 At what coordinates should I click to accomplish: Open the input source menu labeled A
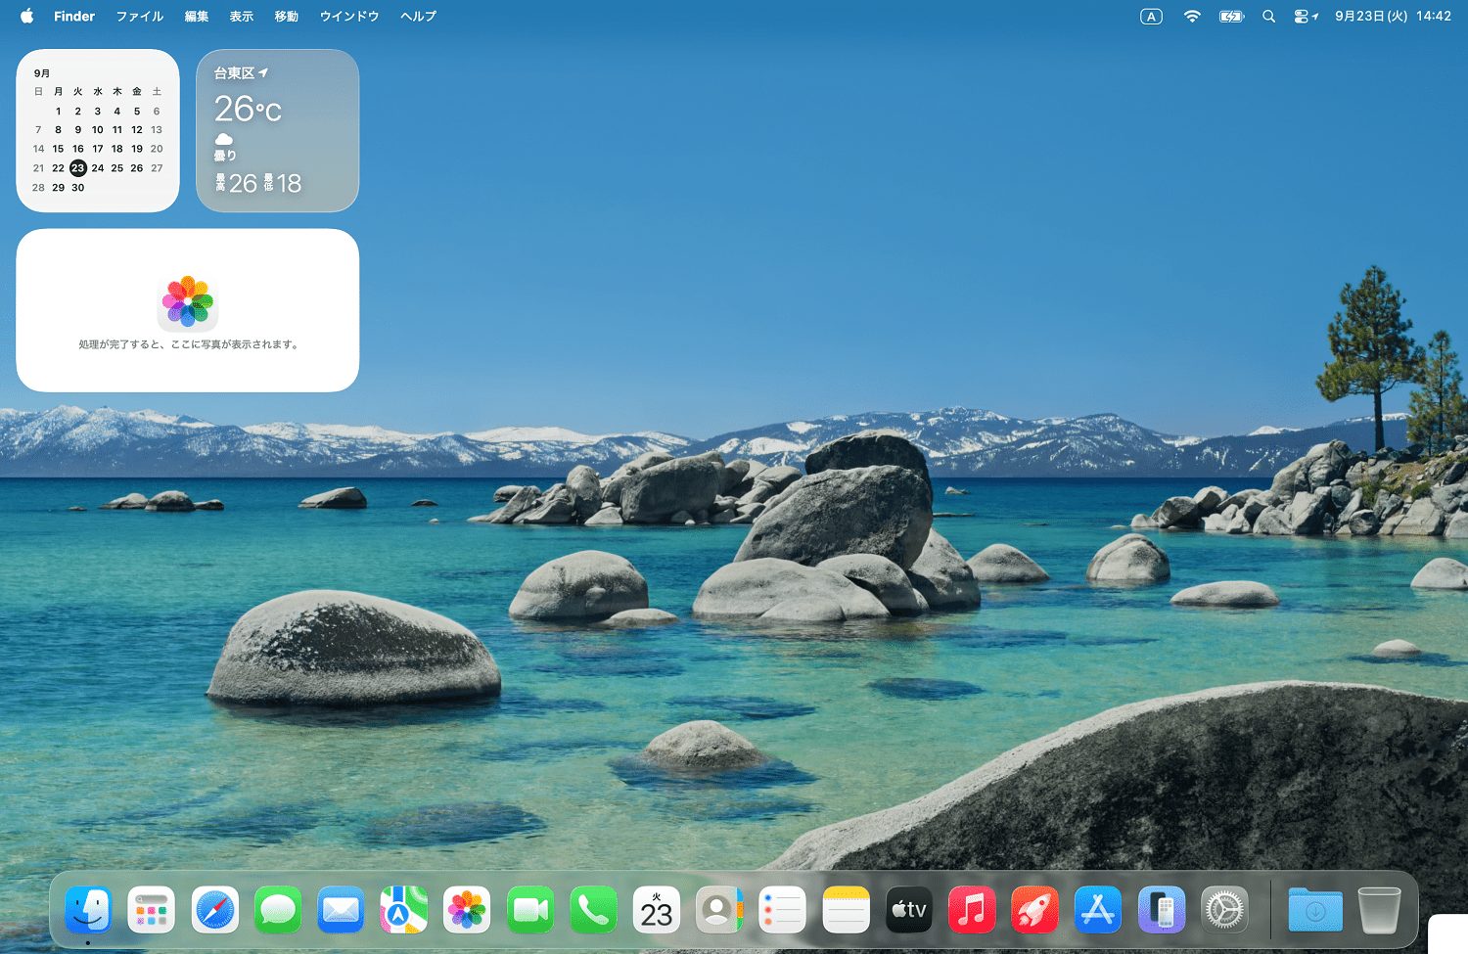[x=1151, y=17]
